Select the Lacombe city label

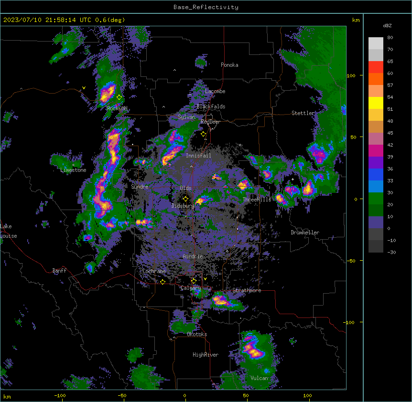(215, 91)
